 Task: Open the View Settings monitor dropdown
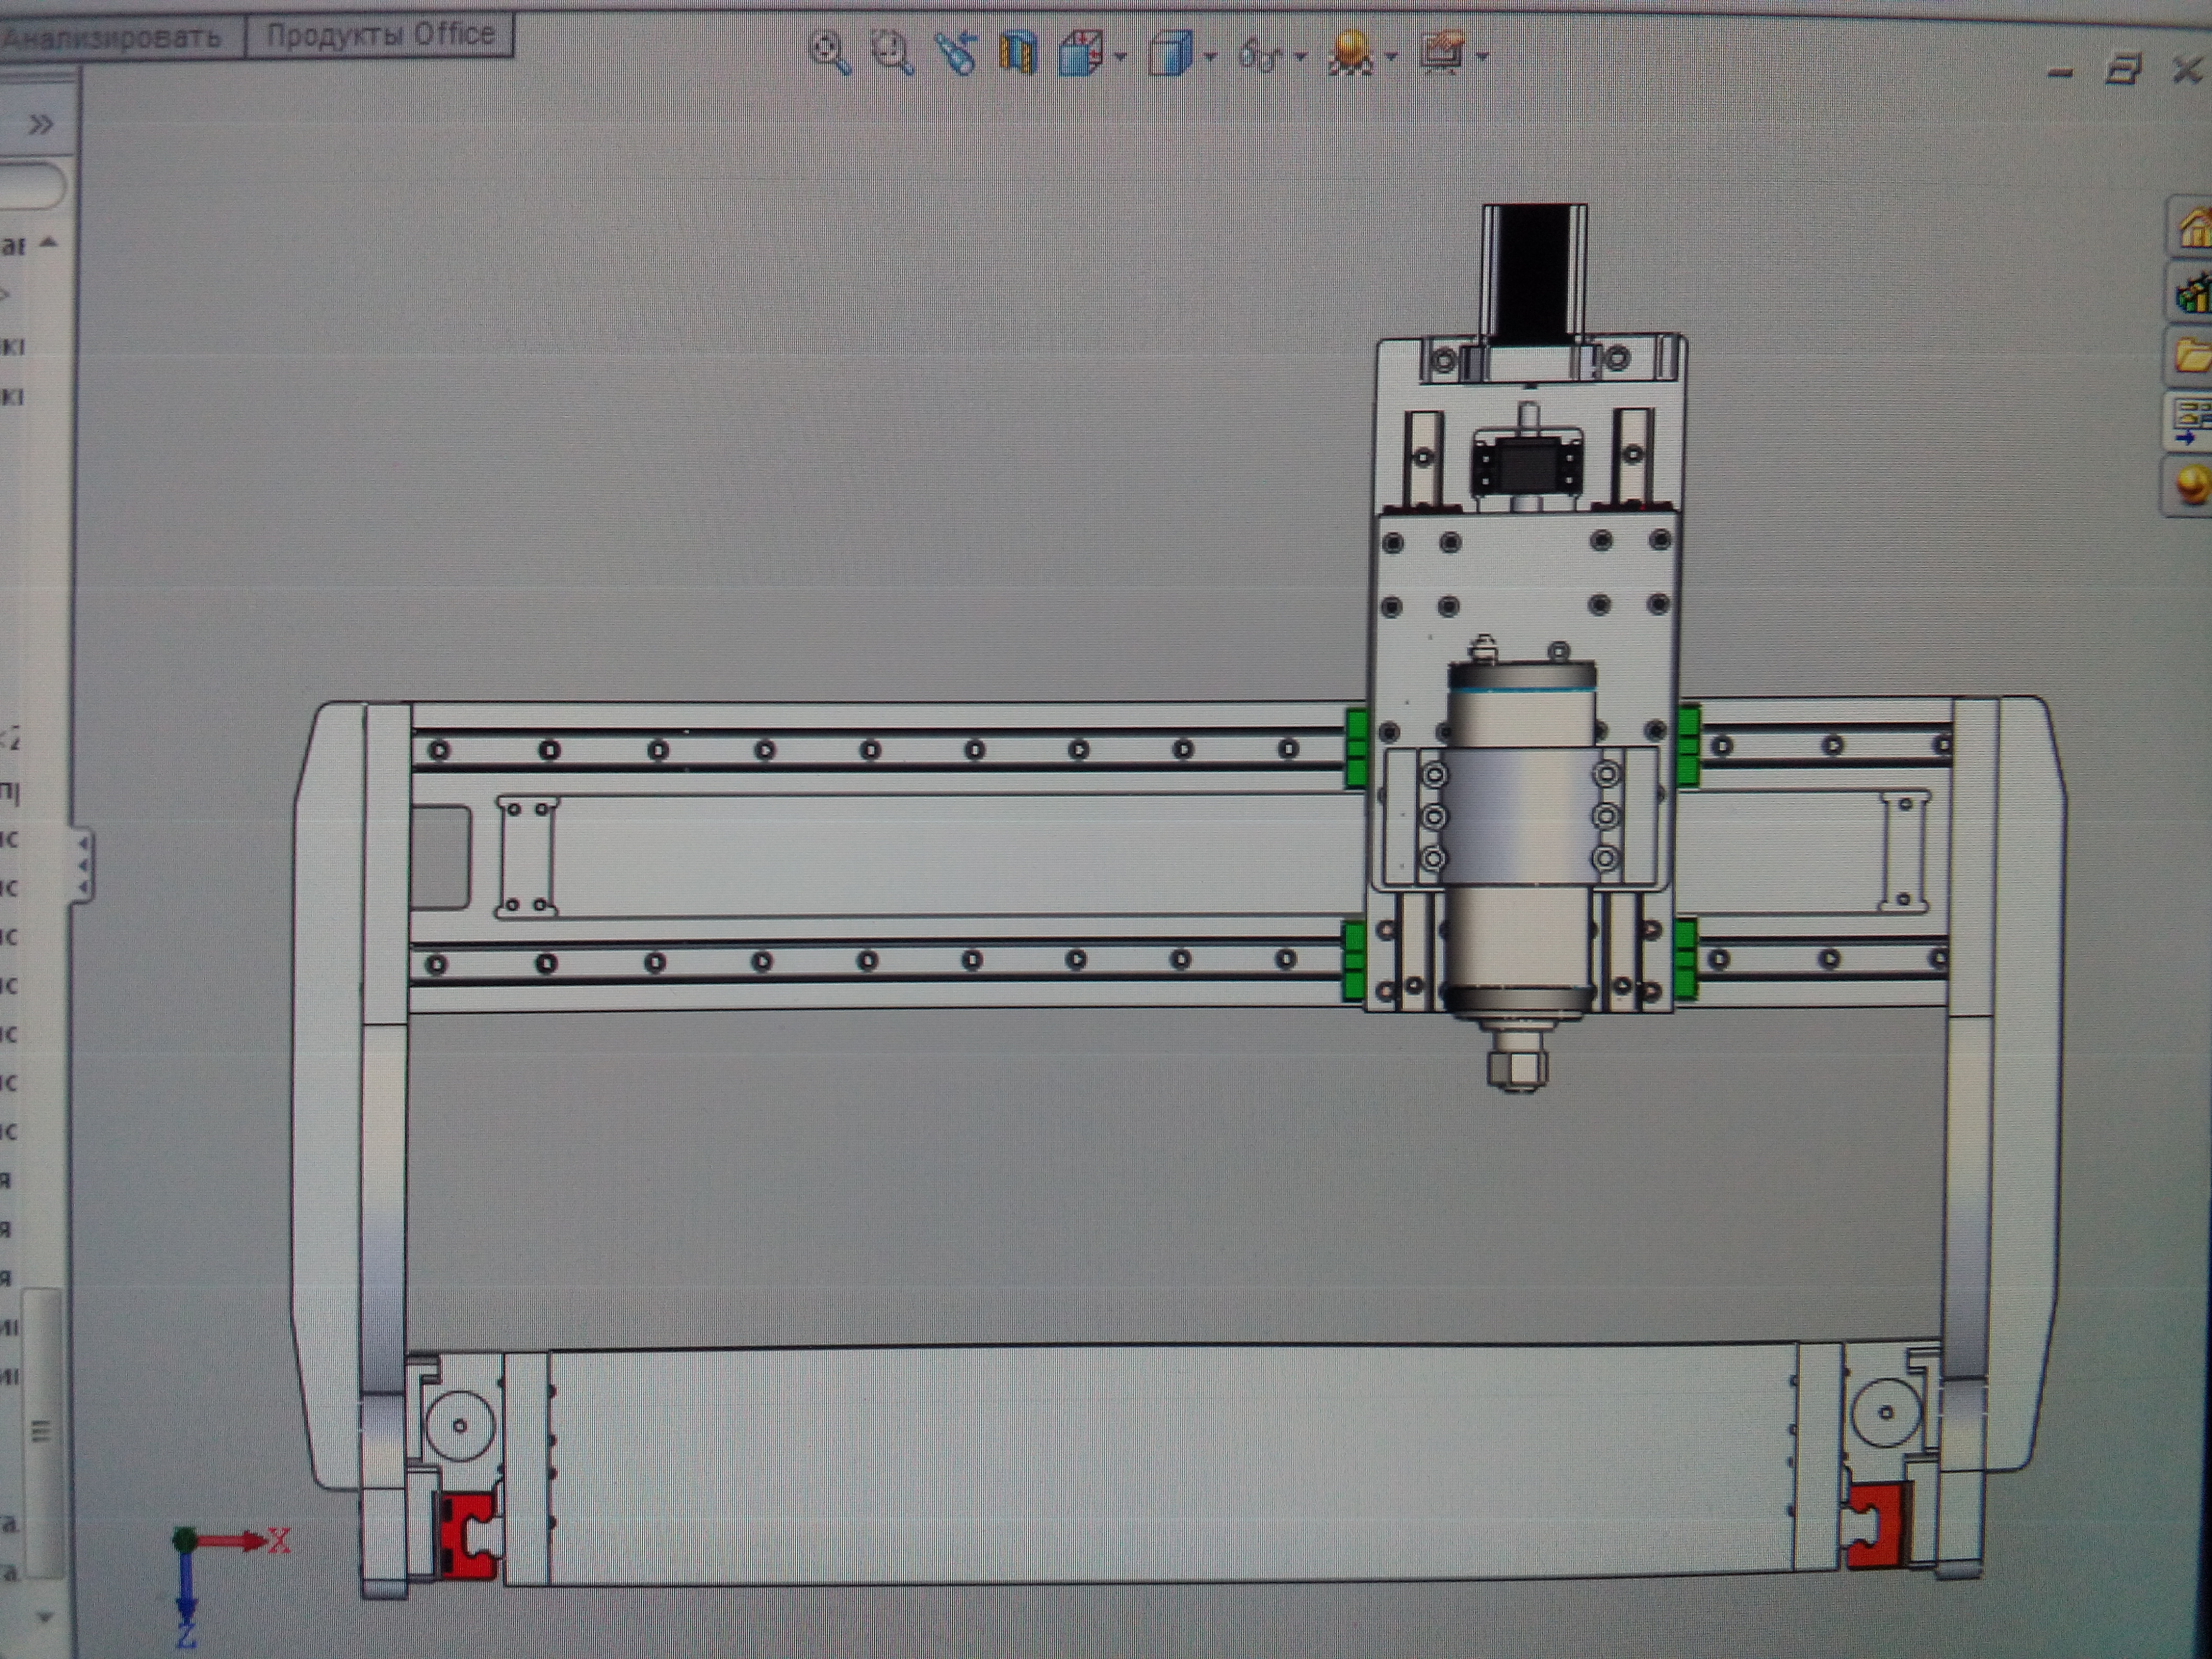coord(1482,57)
